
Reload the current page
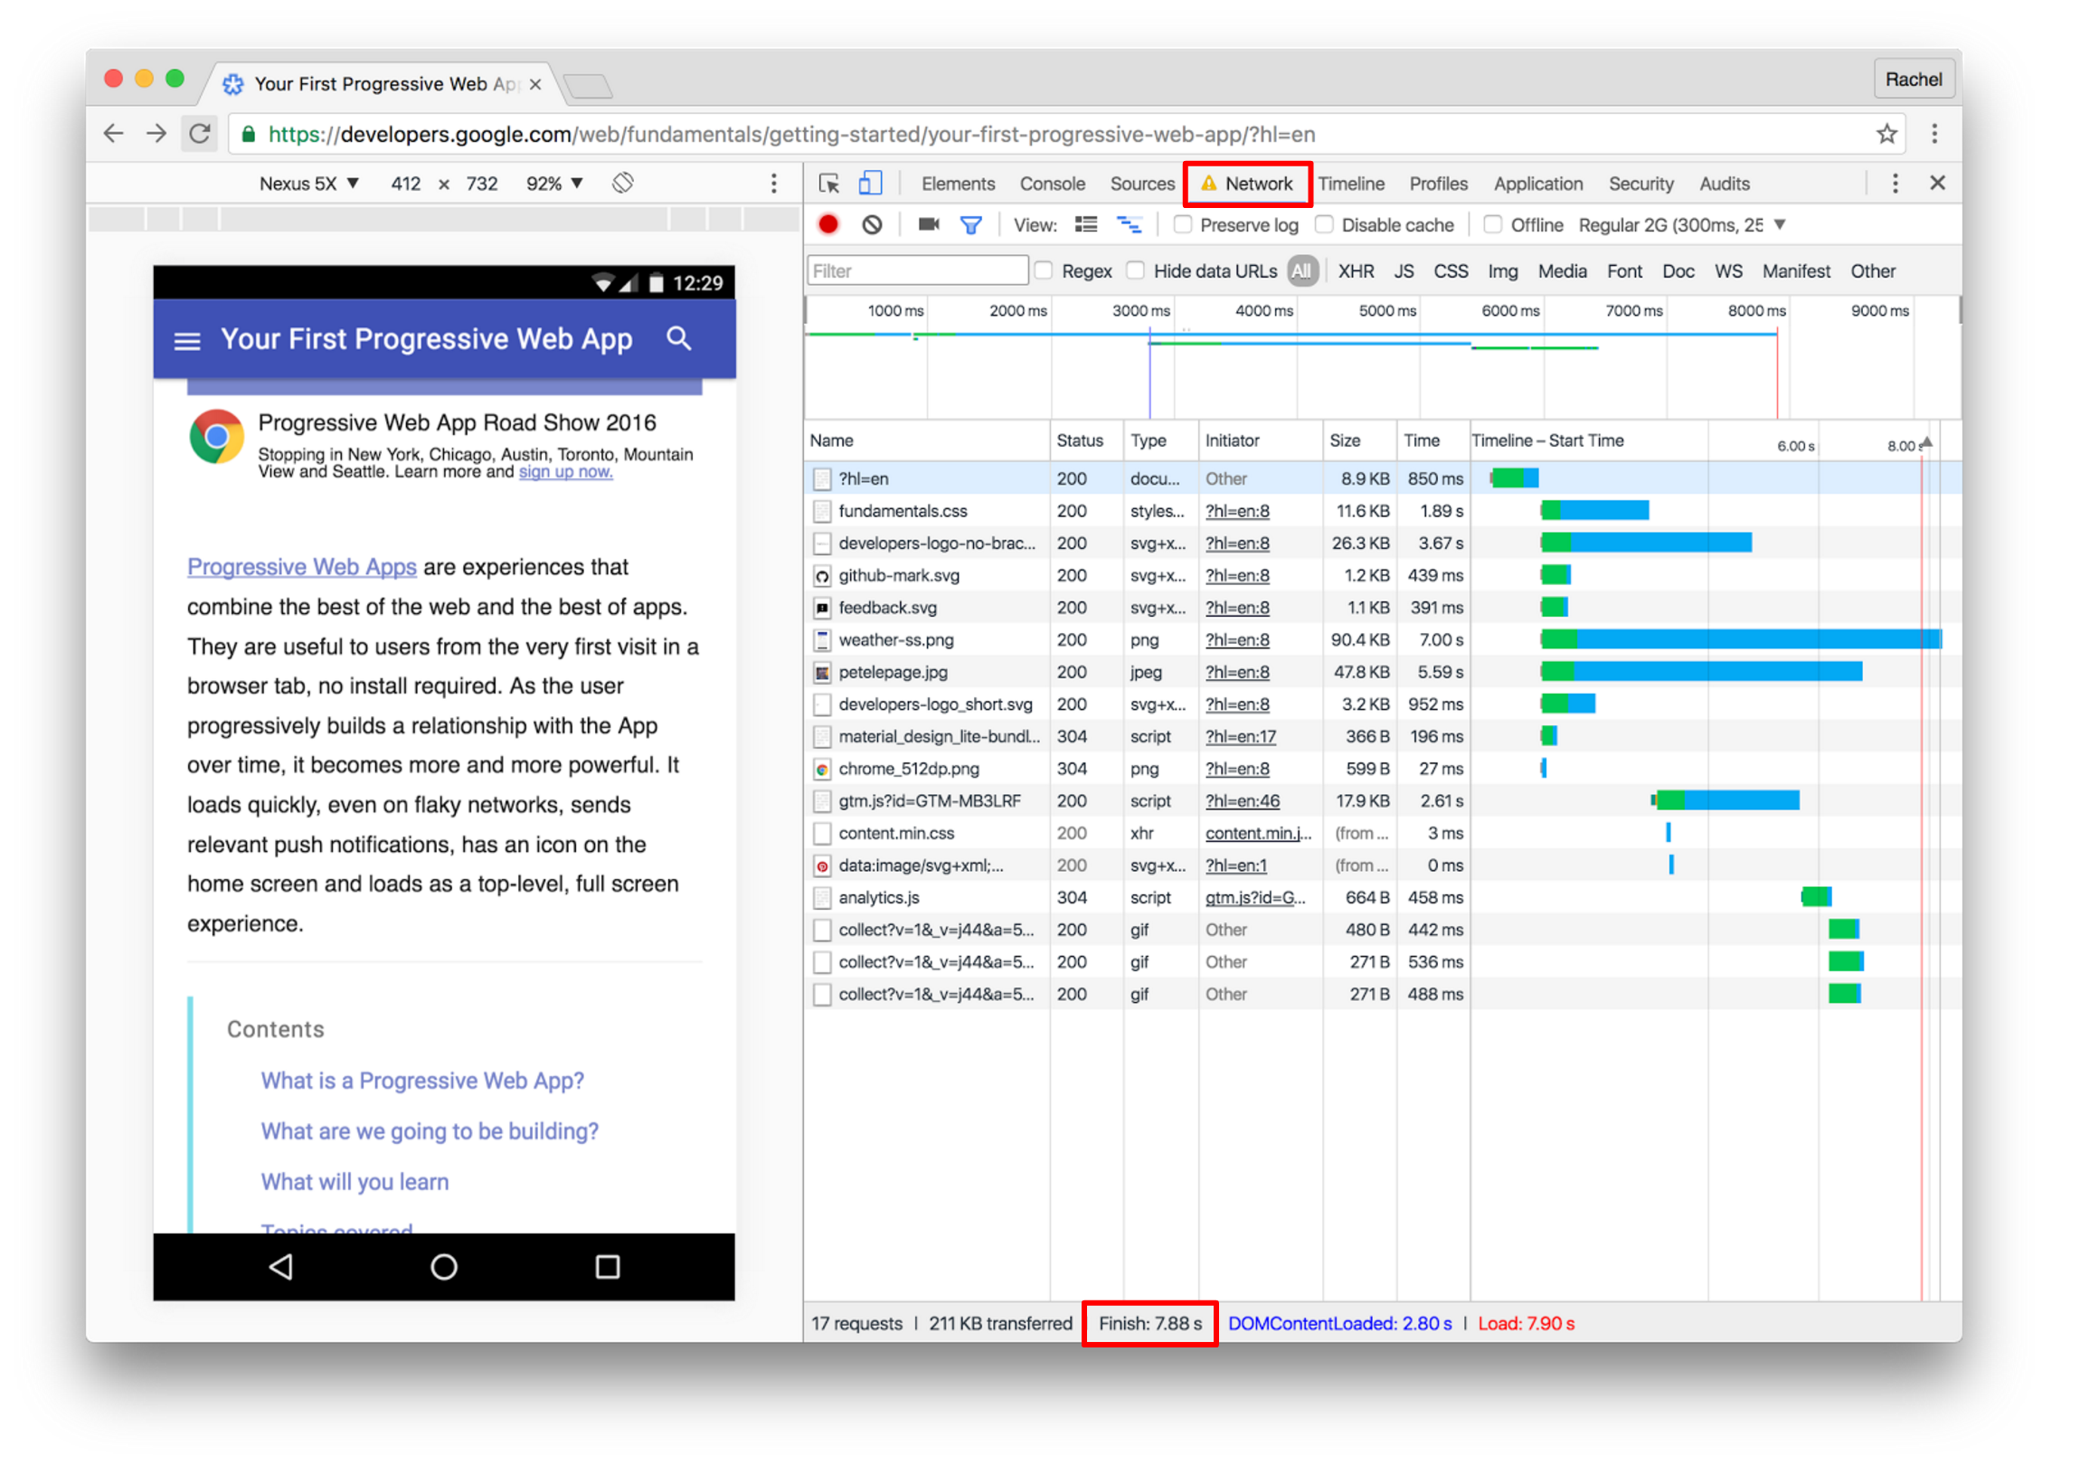click(199, 134)
